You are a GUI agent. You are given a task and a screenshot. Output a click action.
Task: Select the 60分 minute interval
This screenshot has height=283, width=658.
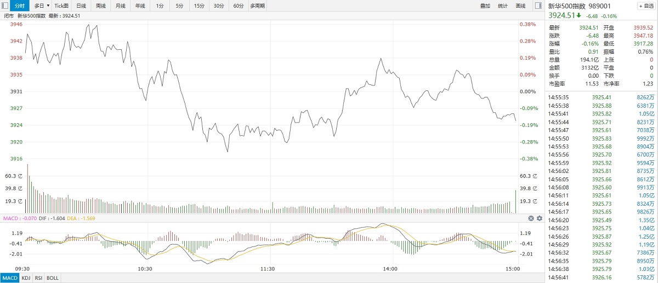point(238,6)
